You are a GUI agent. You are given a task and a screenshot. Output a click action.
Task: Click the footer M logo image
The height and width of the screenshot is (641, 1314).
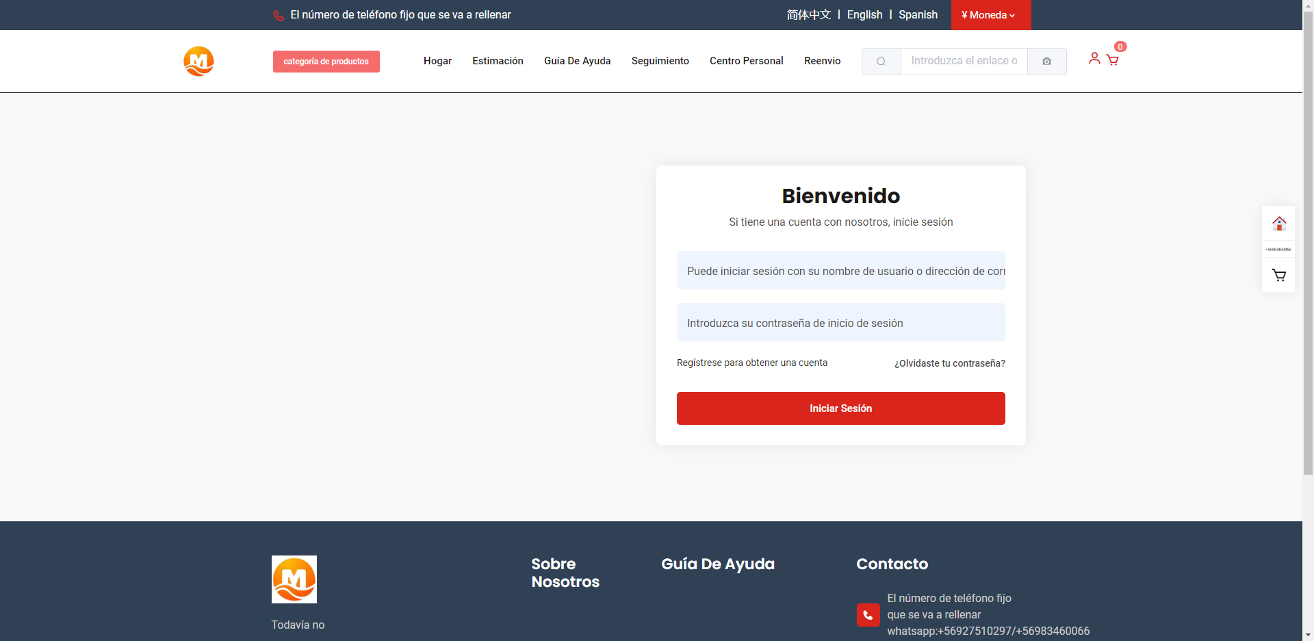[x=294, y=579]
